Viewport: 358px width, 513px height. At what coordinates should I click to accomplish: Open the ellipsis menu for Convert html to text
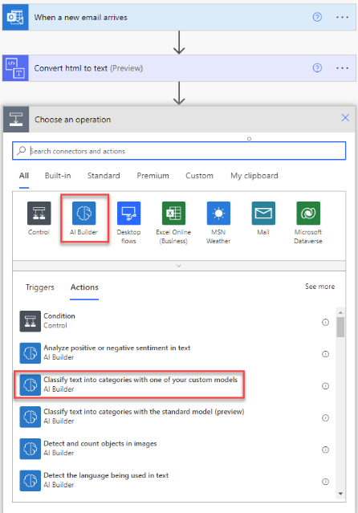pos(342,68)
